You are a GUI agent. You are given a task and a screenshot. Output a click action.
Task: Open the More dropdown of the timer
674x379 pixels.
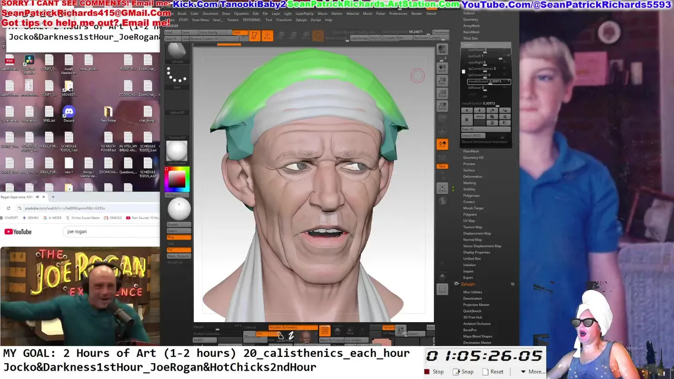click(532, 372)
